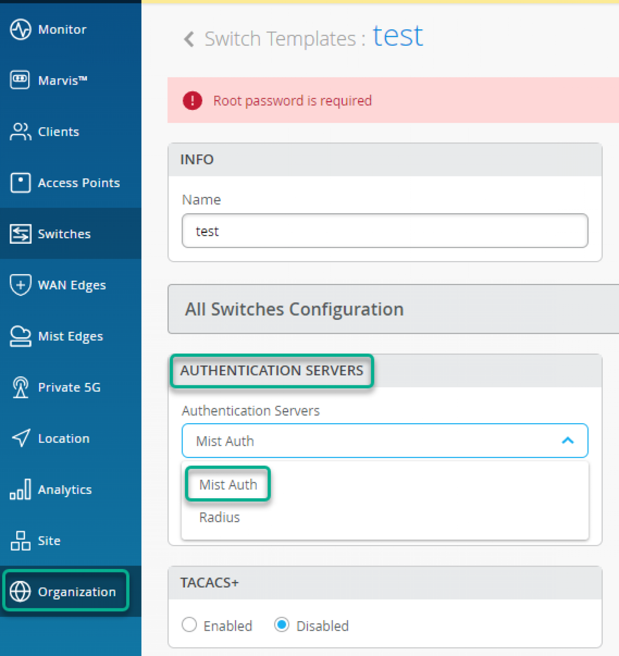Collapse the Authentication Servers dropdown chevron

click(x=568, y=441)
